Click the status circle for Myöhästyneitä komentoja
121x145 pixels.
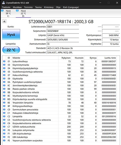(x=4, y=96)
